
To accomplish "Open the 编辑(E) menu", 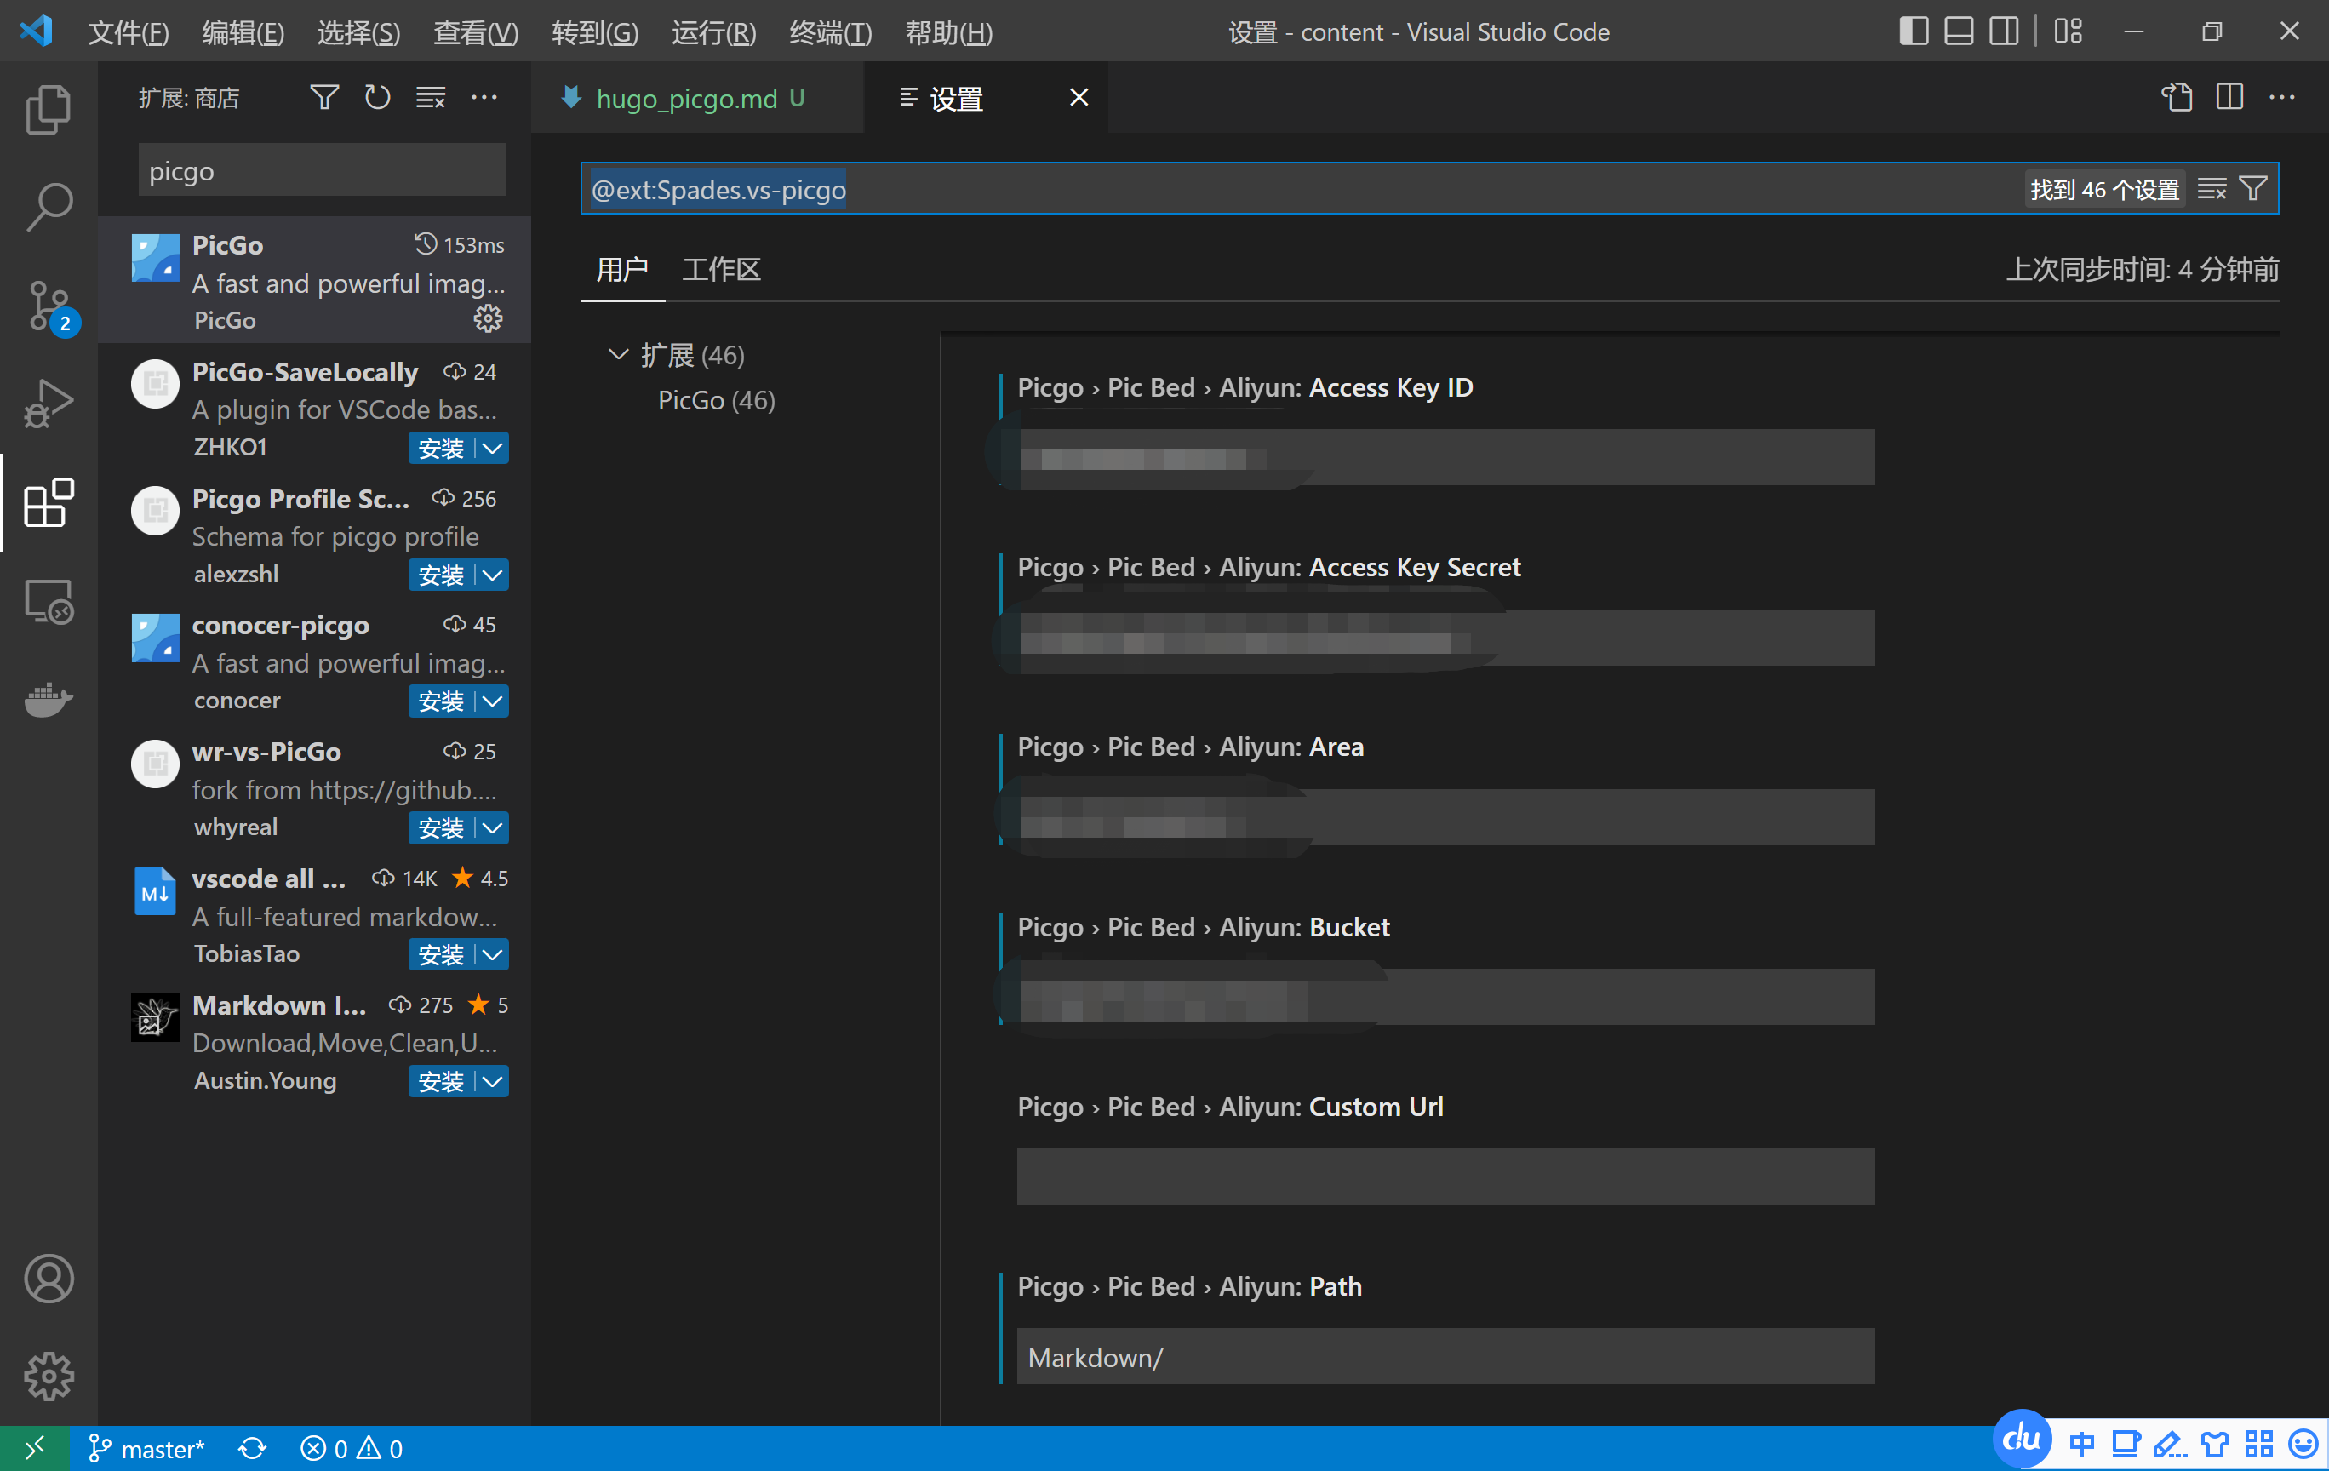I will pyautogui.click(x=243, y=31).
